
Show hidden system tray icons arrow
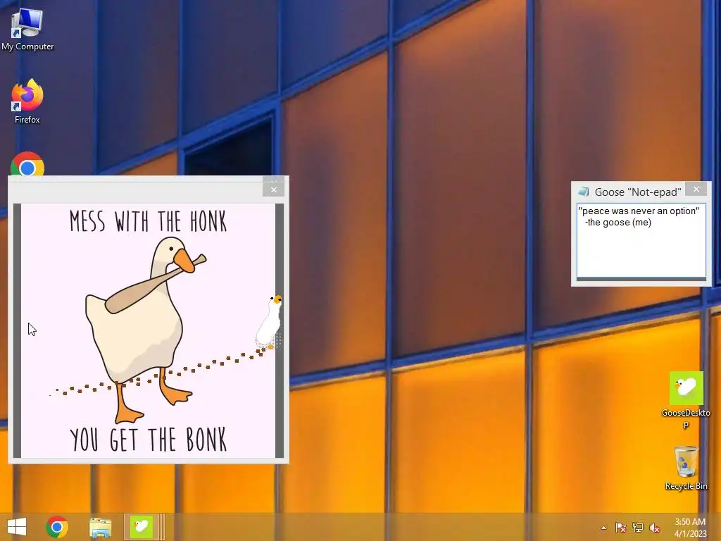pos(603,528)
